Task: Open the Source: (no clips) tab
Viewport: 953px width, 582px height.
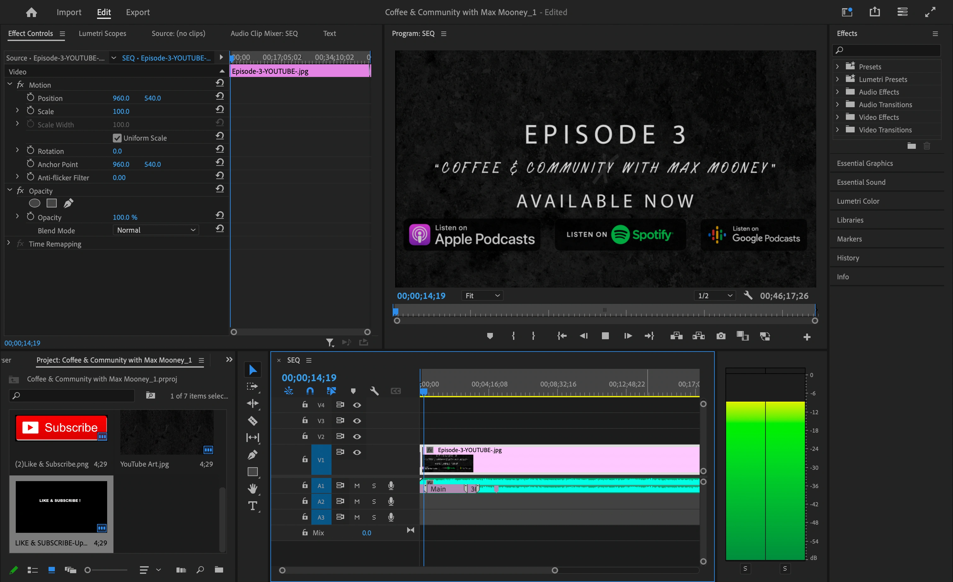Action: pos(178,34)
